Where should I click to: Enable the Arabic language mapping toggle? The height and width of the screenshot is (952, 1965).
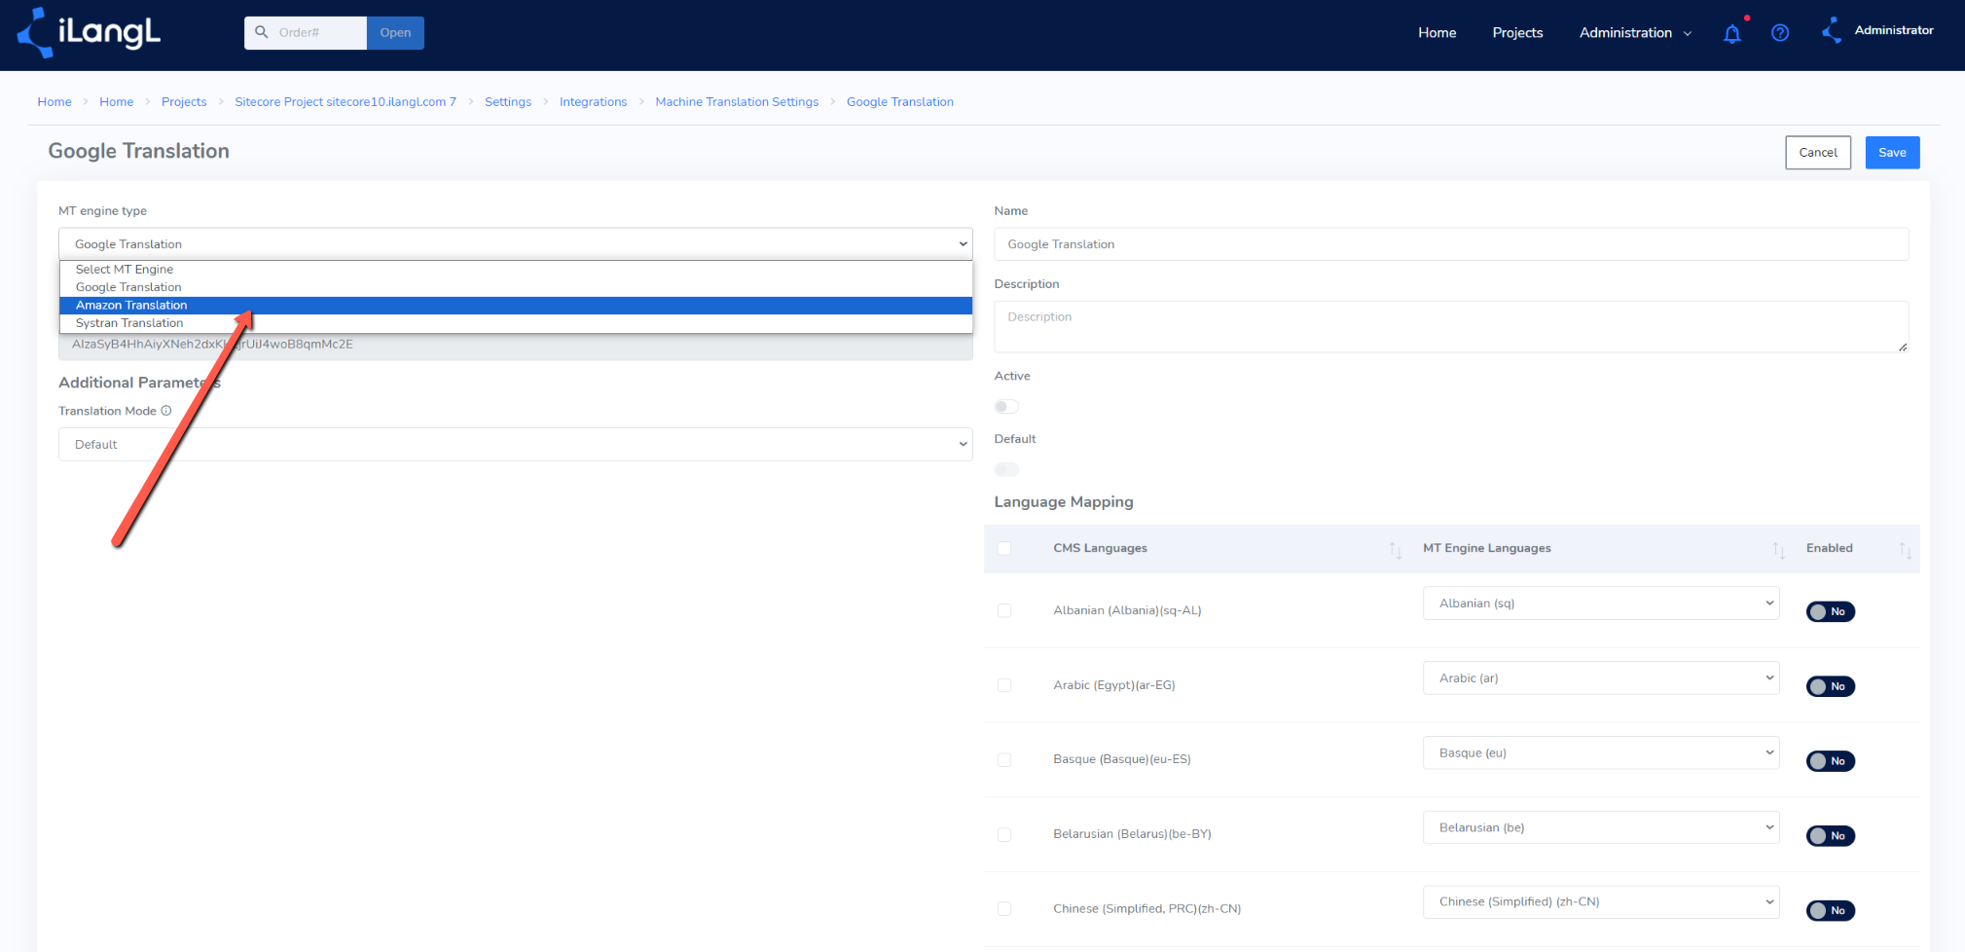pos(1831,687)
